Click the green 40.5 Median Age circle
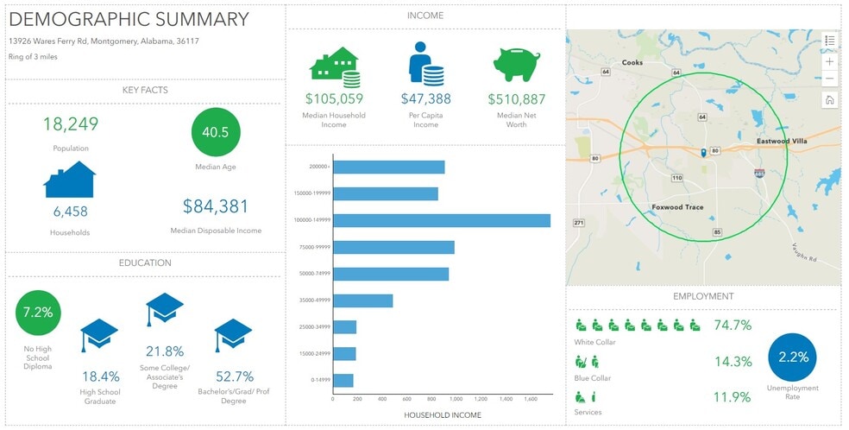The height and width of the screenshot is (430, 849). 215,132
